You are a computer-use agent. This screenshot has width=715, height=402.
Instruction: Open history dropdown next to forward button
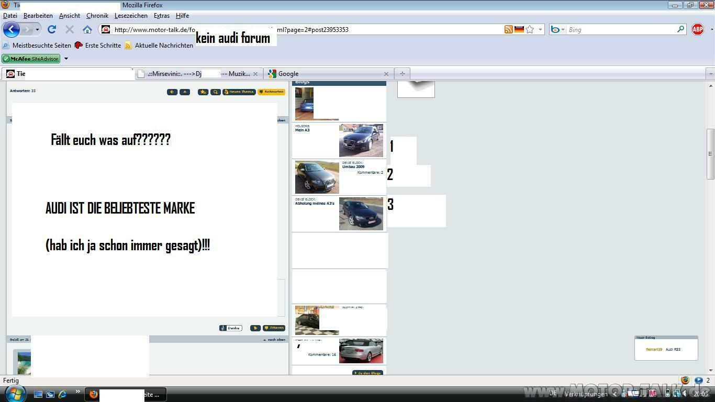(x=37, y=29)
